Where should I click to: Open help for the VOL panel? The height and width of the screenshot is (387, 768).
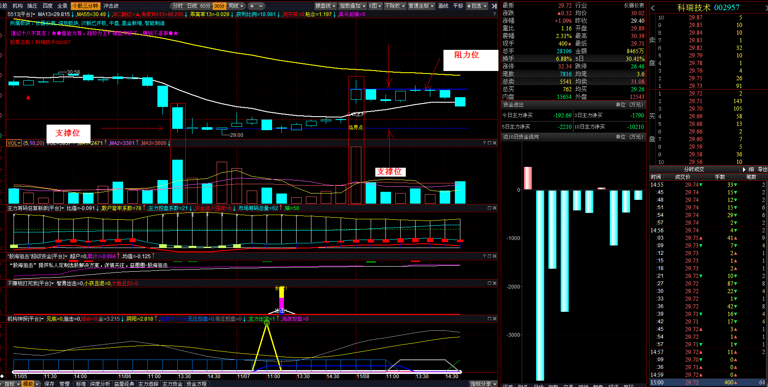click(484, 143)
